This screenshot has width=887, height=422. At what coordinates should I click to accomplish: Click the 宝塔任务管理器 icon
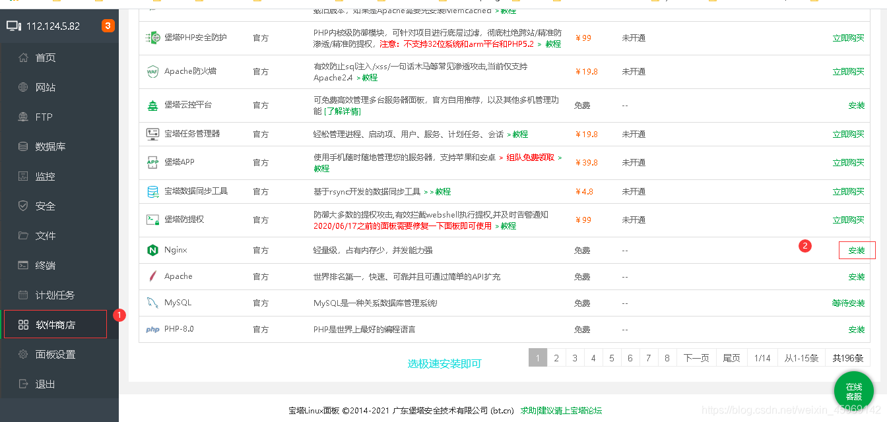pyautogui.click(x=152, y=134)
